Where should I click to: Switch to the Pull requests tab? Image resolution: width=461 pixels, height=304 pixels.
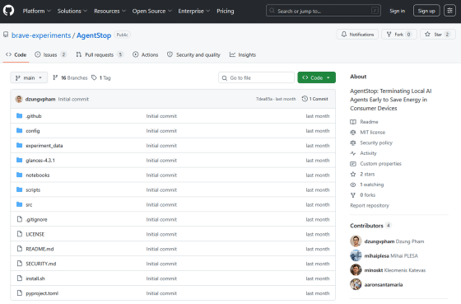[100, 54]
